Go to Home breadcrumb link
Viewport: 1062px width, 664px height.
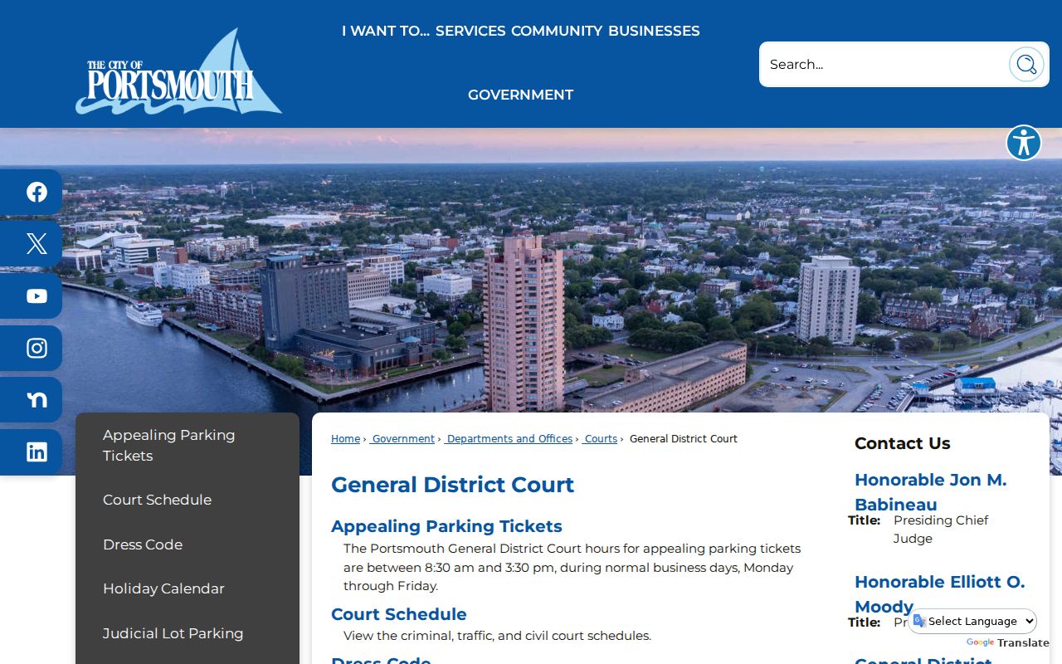click(x=345, y=439)
